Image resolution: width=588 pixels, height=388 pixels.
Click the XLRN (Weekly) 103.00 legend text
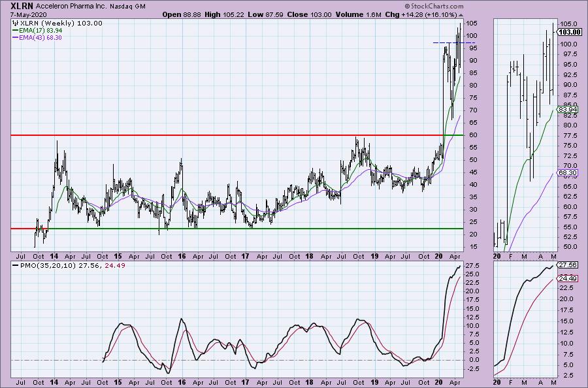pos(61,23)
